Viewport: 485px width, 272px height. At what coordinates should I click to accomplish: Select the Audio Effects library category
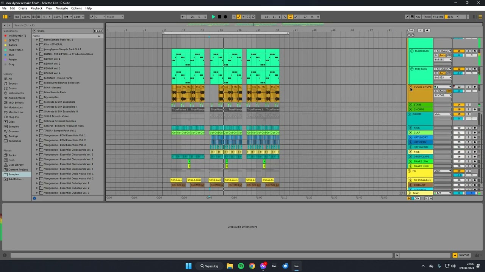(17, 98)
